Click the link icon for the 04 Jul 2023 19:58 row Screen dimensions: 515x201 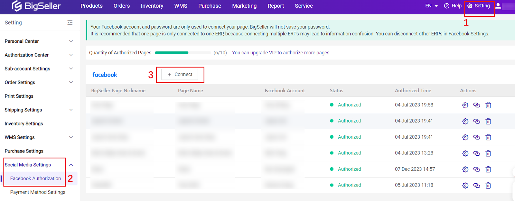[477, 105]
